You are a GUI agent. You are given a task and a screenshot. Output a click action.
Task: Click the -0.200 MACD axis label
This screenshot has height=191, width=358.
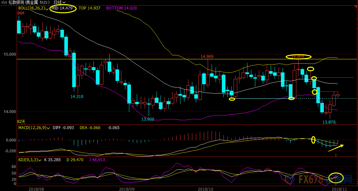10,151
